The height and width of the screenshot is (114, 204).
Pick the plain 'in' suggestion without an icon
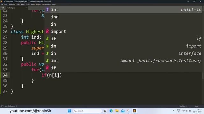click(x=124, y=24)
